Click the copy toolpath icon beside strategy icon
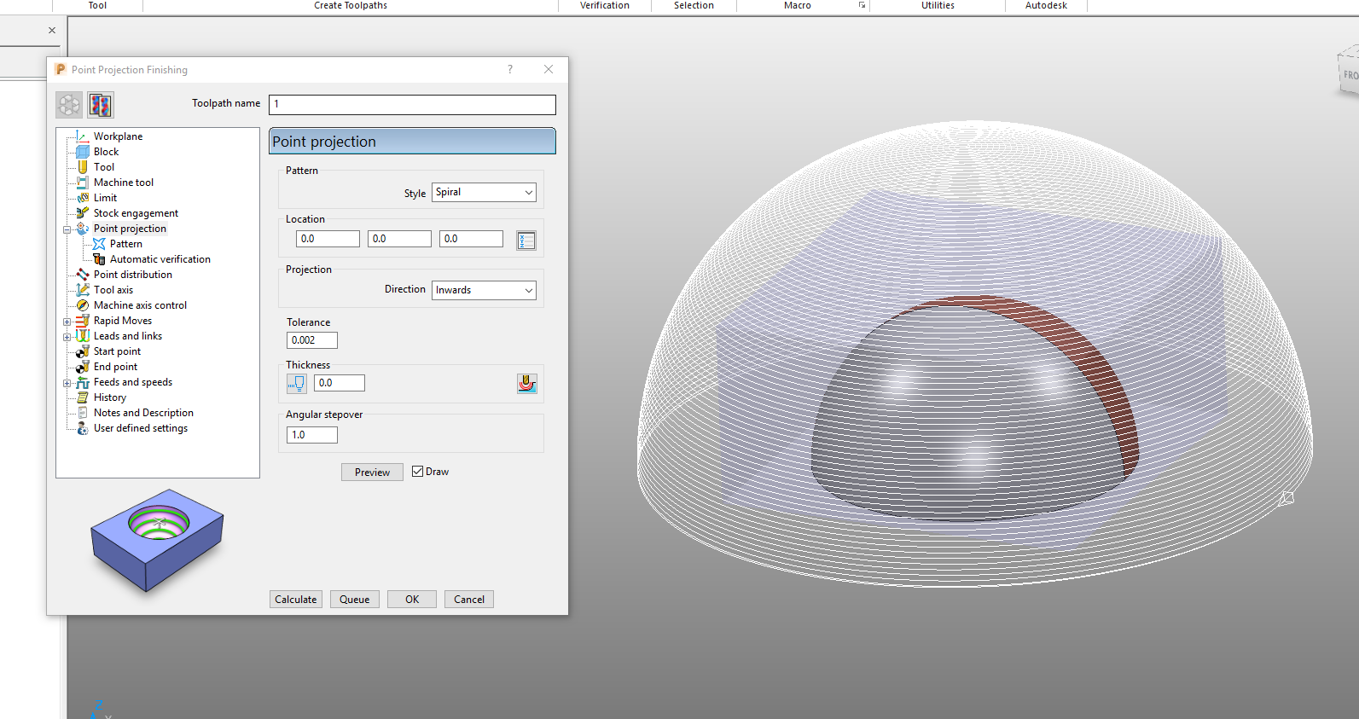This screenshot has height=719, width=1359. tap(100, 105)
